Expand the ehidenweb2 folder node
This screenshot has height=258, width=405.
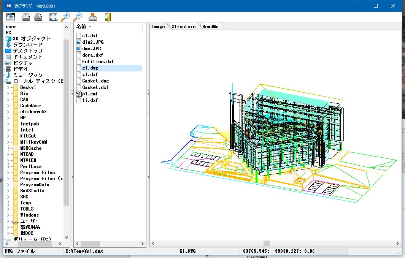pos(8,112)
